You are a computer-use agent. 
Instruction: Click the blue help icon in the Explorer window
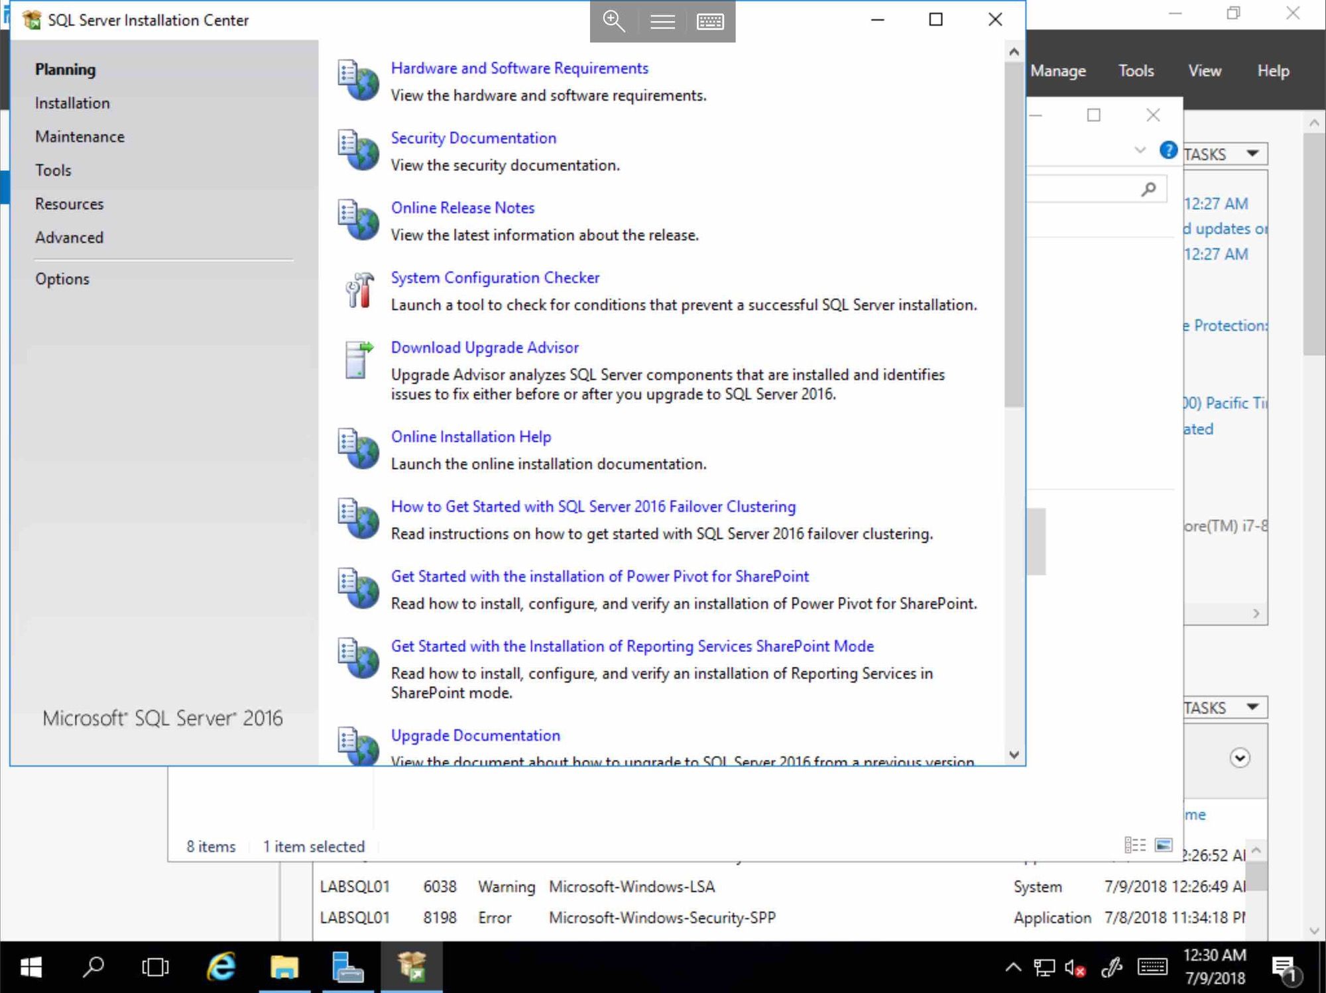coord(1168,150)
